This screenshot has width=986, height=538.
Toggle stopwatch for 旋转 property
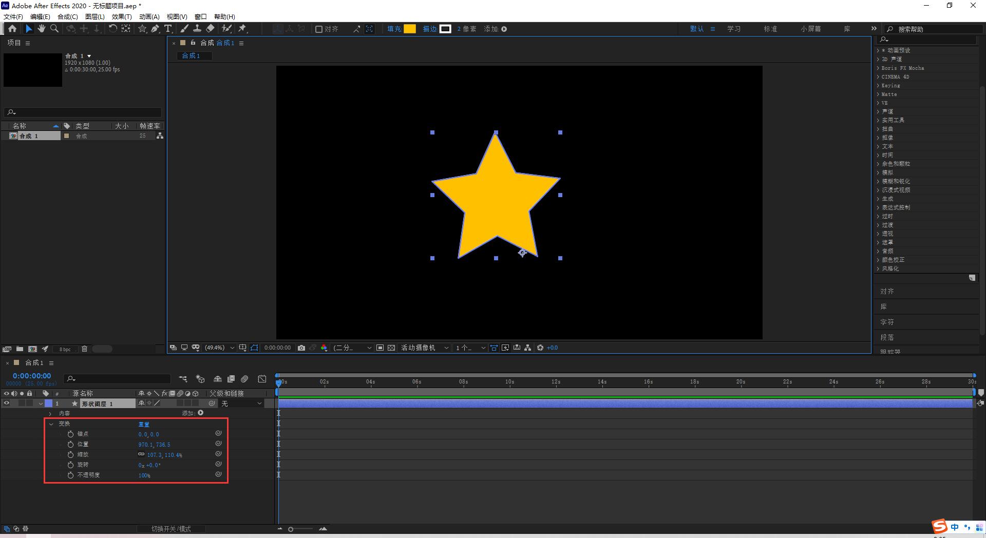[71, 465]
